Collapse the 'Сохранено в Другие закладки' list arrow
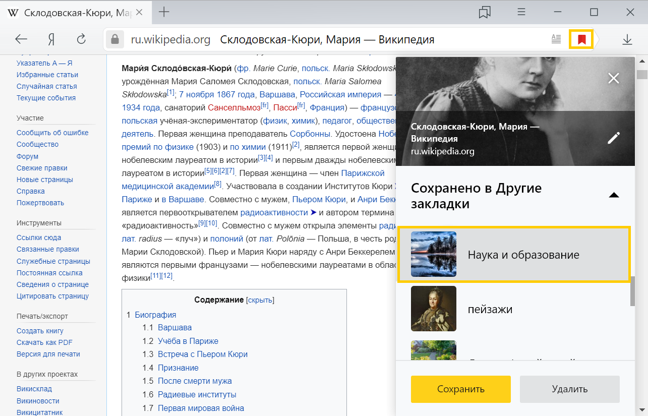The image size is (648, 416). (x=614, y=195)
